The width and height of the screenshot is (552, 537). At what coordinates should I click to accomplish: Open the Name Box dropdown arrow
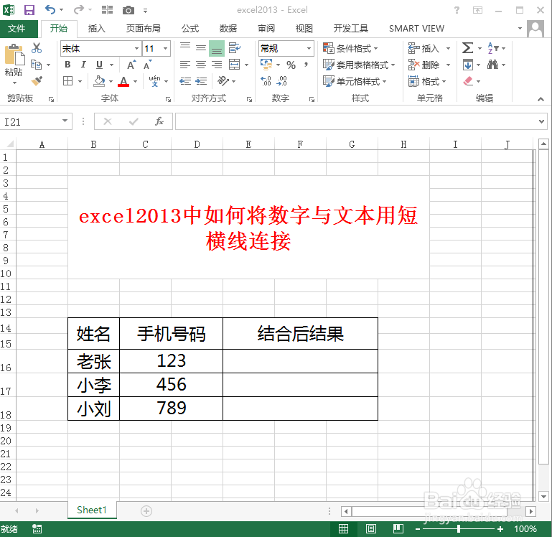[65, 121]
